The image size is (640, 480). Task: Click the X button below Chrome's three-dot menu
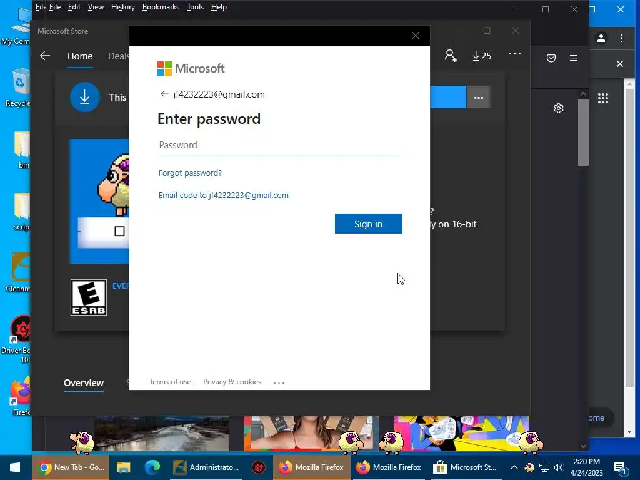pos(619,64)
